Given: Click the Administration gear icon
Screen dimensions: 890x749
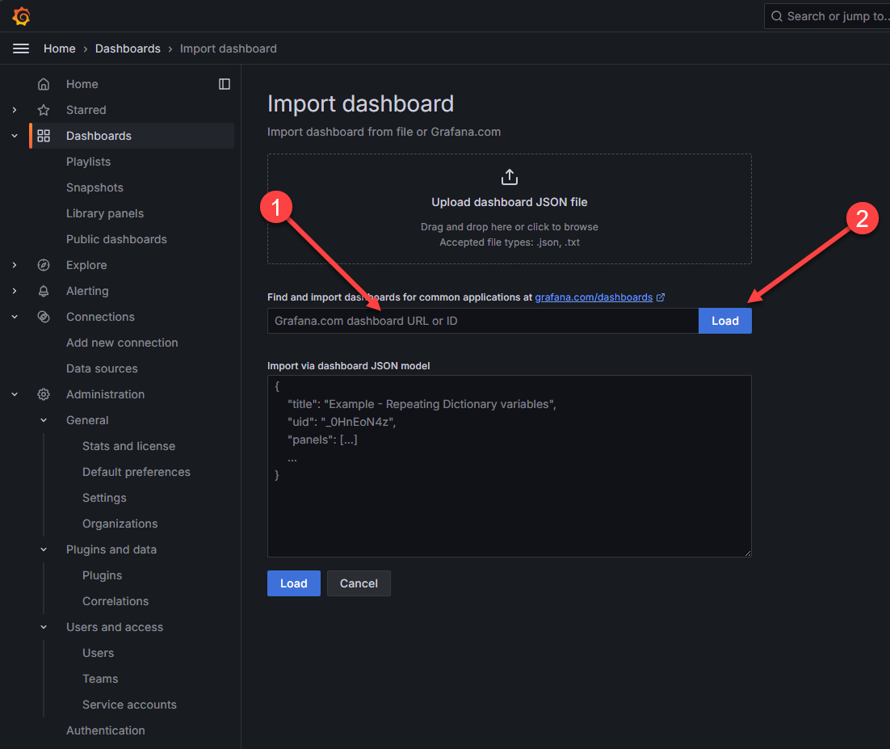Looking at the screenshot, I should coord(44,394).
